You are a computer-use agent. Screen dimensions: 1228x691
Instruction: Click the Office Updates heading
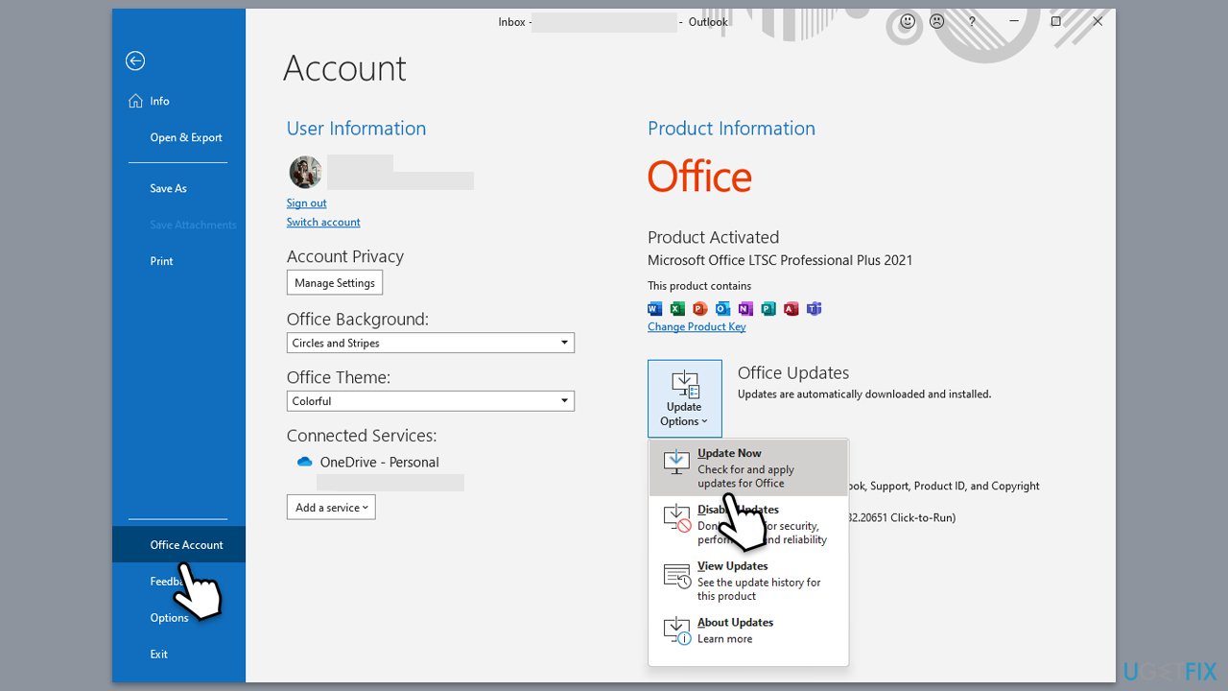point(793,372)
